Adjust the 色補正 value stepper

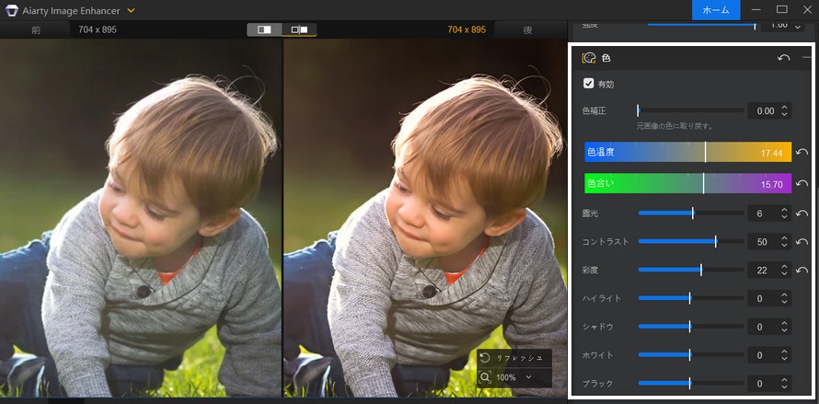click(x=785, y=110)
